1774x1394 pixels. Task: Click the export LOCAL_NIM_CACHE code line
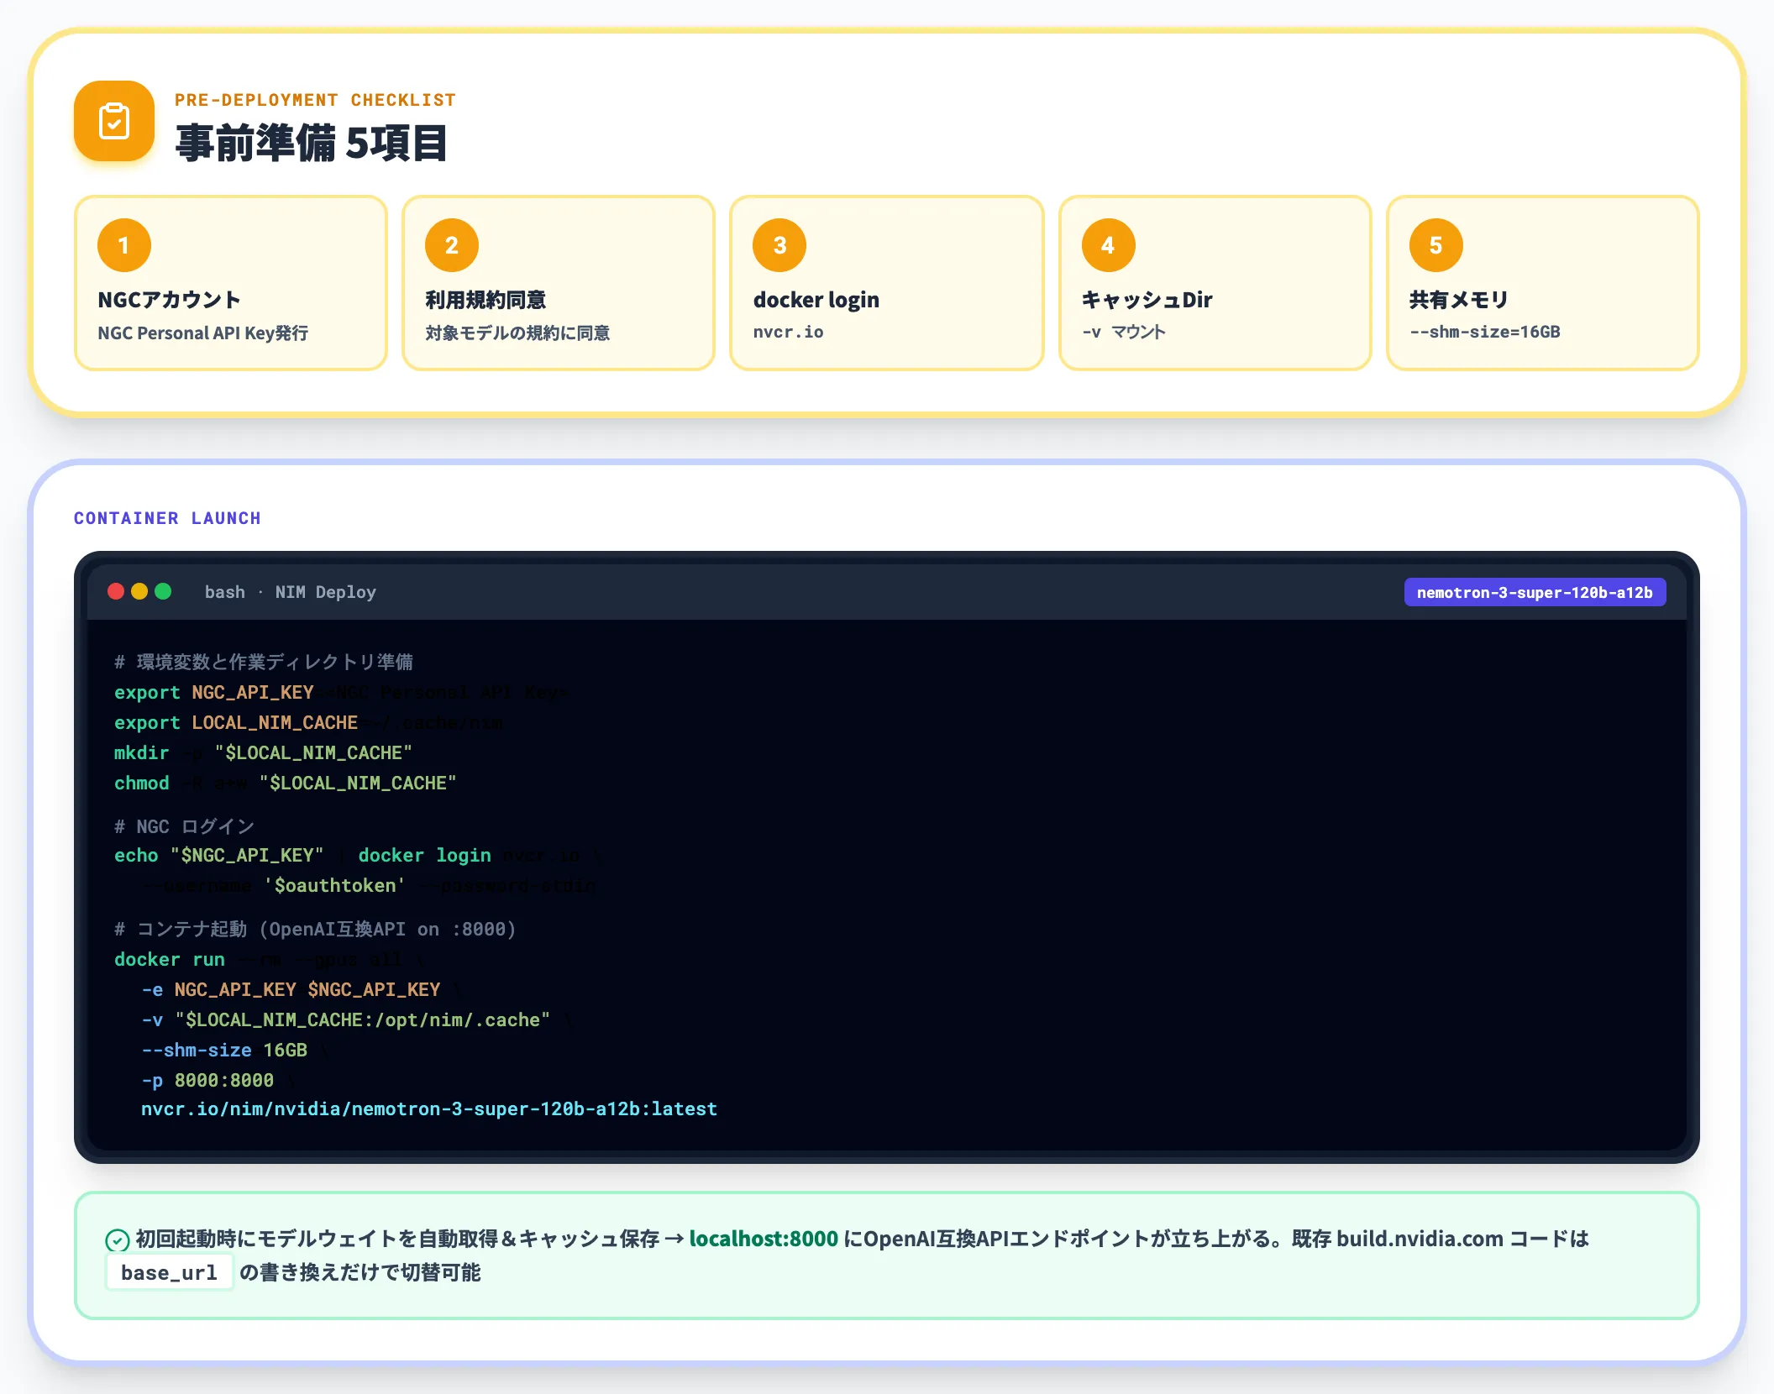[309, 722]
